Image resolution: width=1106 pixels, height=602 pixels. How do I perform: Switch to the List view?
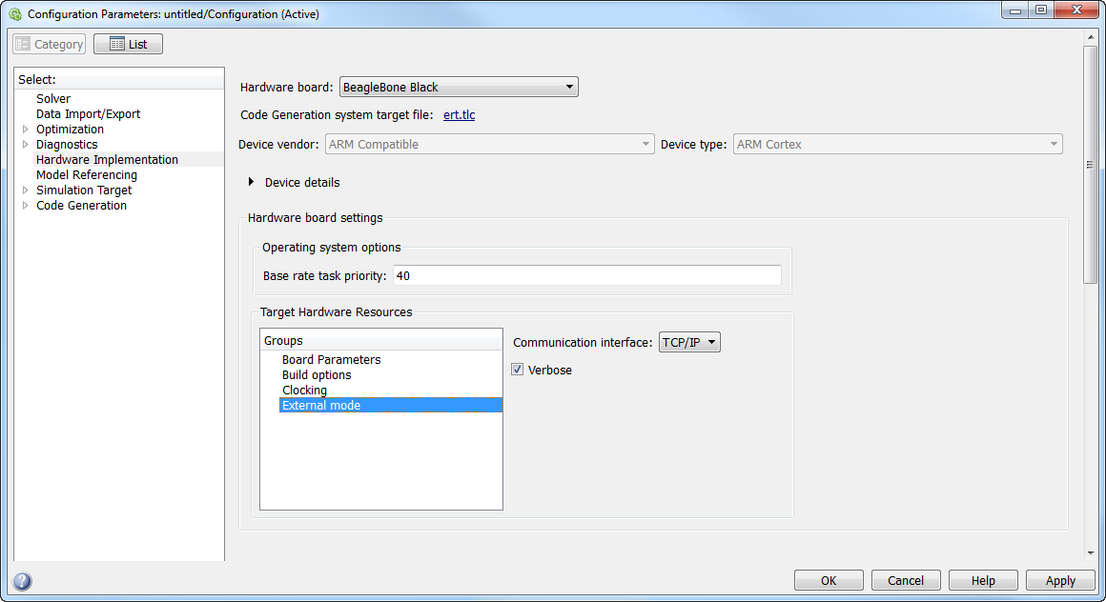pos(128,44)
